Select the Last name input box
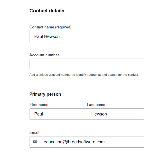Viewport: 167px width, 160px height. pyautogui.click(x=116, y=114)
